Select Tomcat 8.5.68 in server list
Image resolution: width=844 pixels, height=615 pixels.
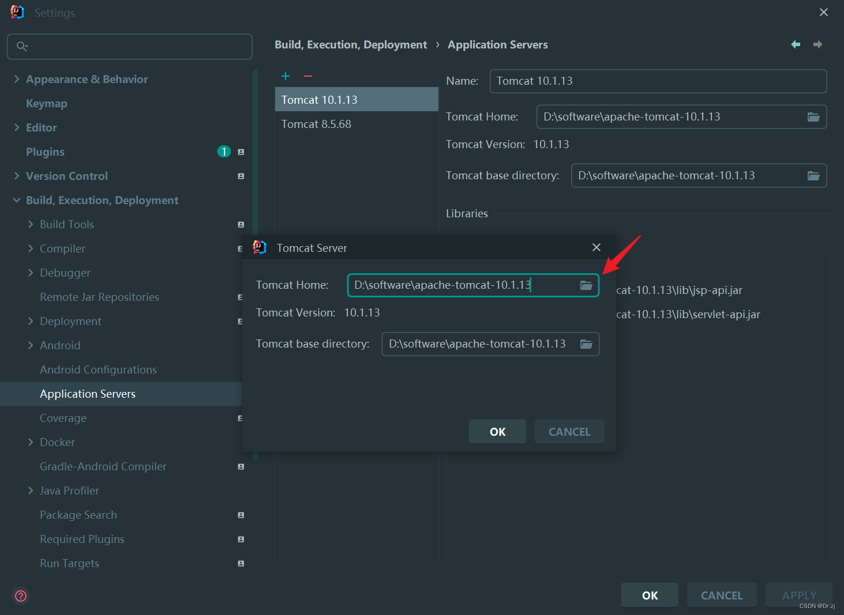(x=357, y=124)
